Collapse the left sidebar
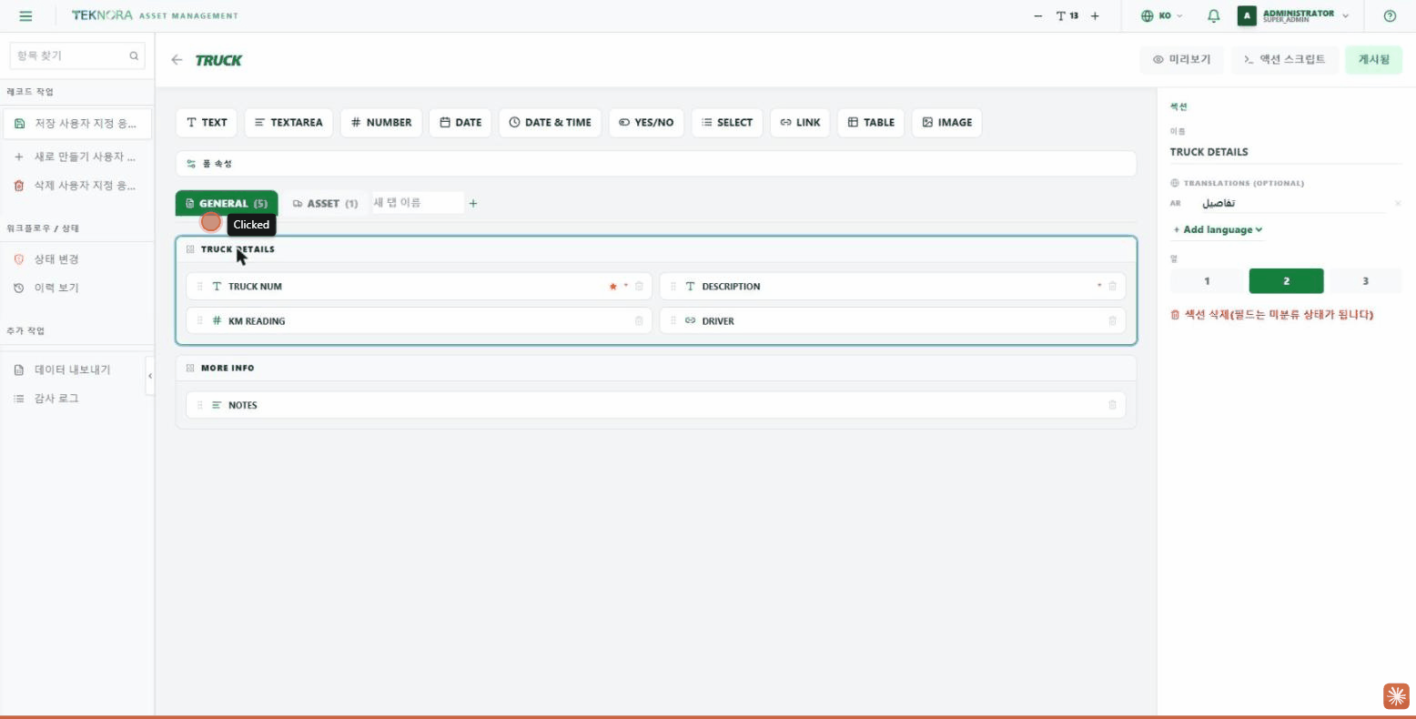The image size is (1416, 719). tap(150, 376)
